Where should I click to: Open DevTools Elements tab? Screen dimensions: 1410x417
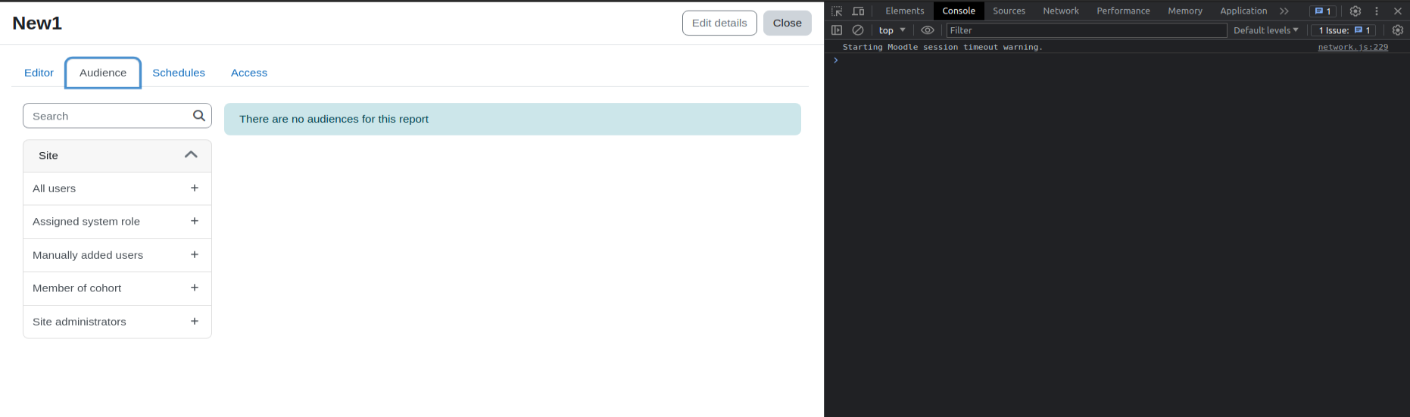[905, 11]
